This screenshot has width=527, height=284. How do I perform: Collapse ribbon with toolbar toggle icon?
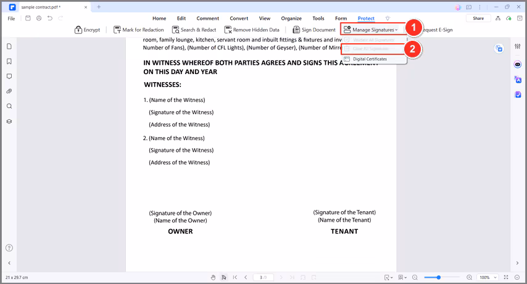point(520,19)
